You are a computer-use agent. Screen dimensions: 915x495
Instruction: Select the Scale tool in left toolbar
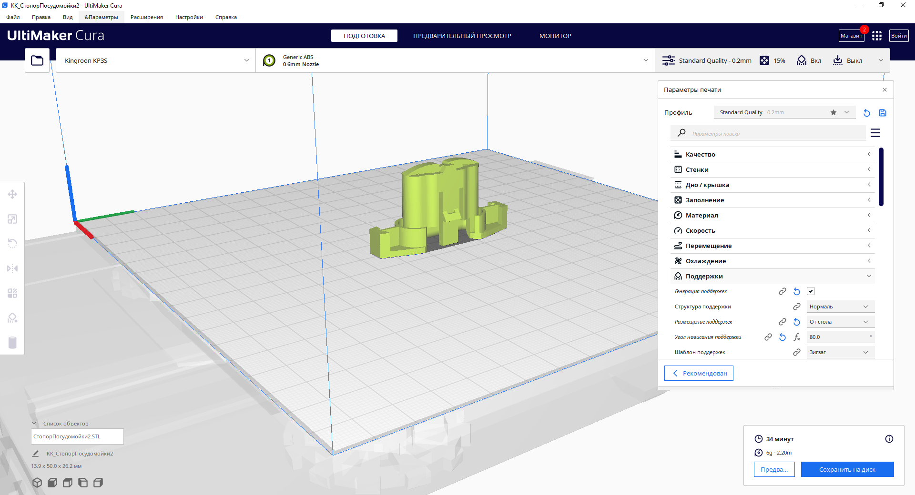12,219
